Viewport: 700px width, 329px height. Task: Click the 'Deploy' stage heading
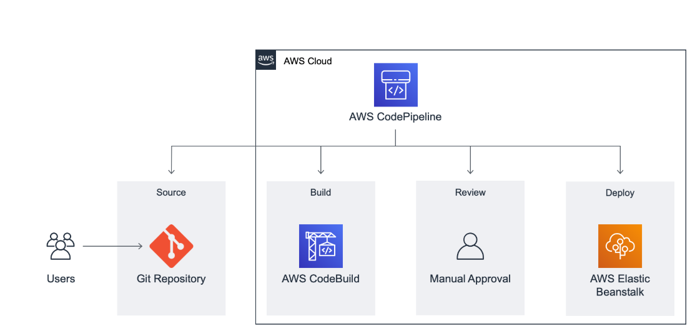(x=620, y=193)
